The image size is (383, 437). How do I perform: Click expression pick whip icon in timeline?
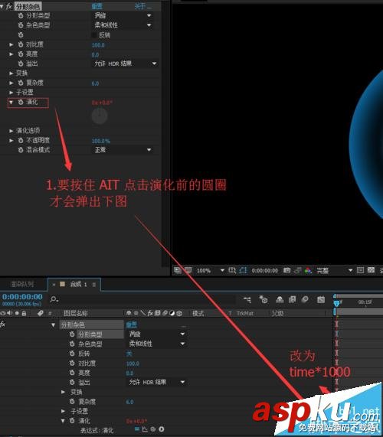click(x=153, y=429)
